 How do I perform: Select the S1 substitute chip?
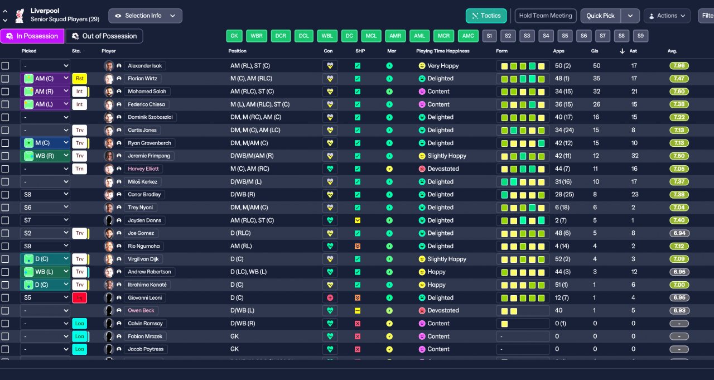pos(489,36)
